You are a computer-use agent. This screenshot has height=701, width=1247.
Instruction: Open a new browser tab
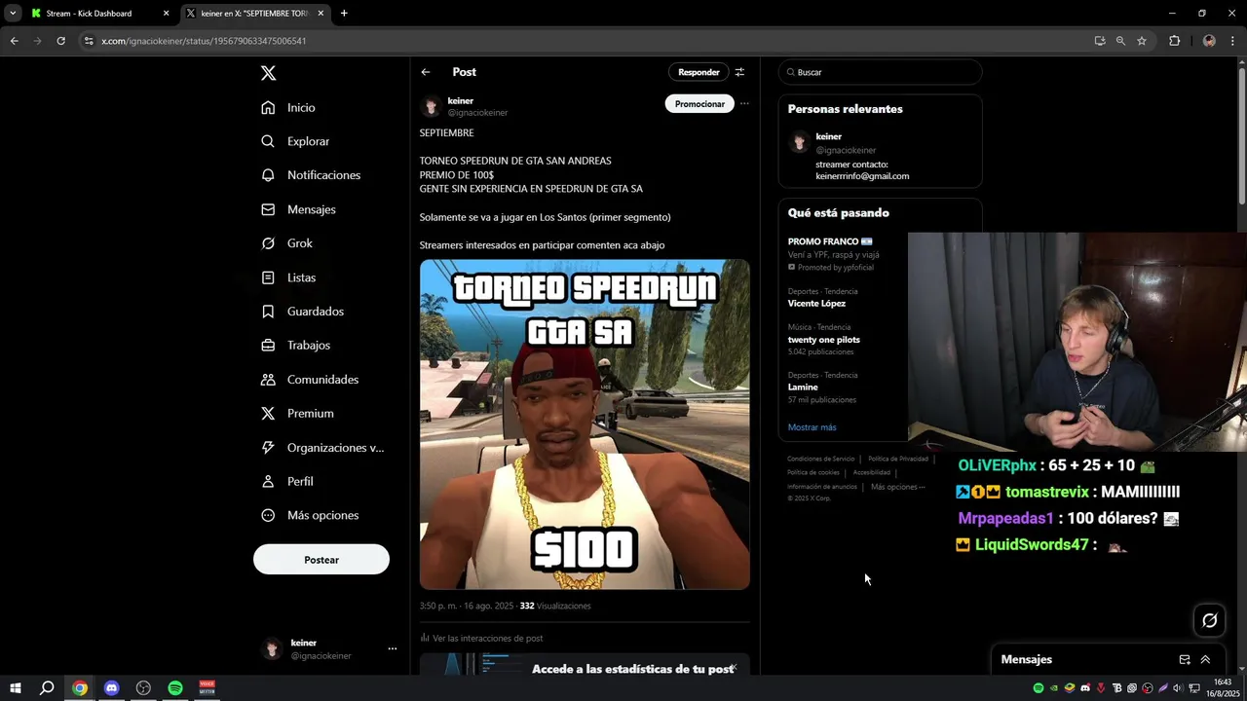[344, 14]
